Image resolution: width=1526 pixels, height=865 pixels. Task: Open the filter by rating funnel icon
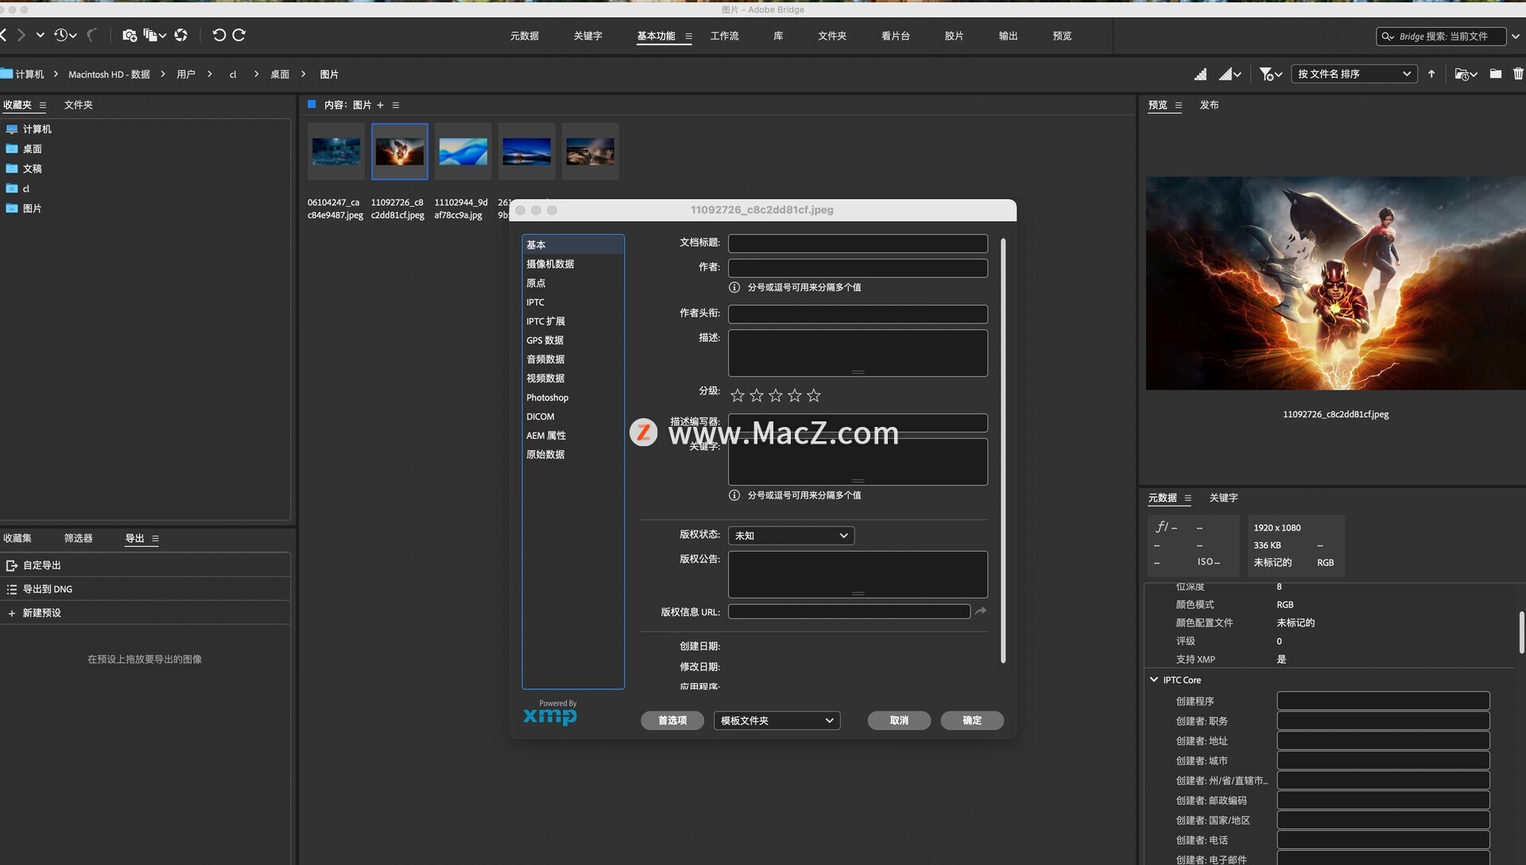(x=1271, y=74)
